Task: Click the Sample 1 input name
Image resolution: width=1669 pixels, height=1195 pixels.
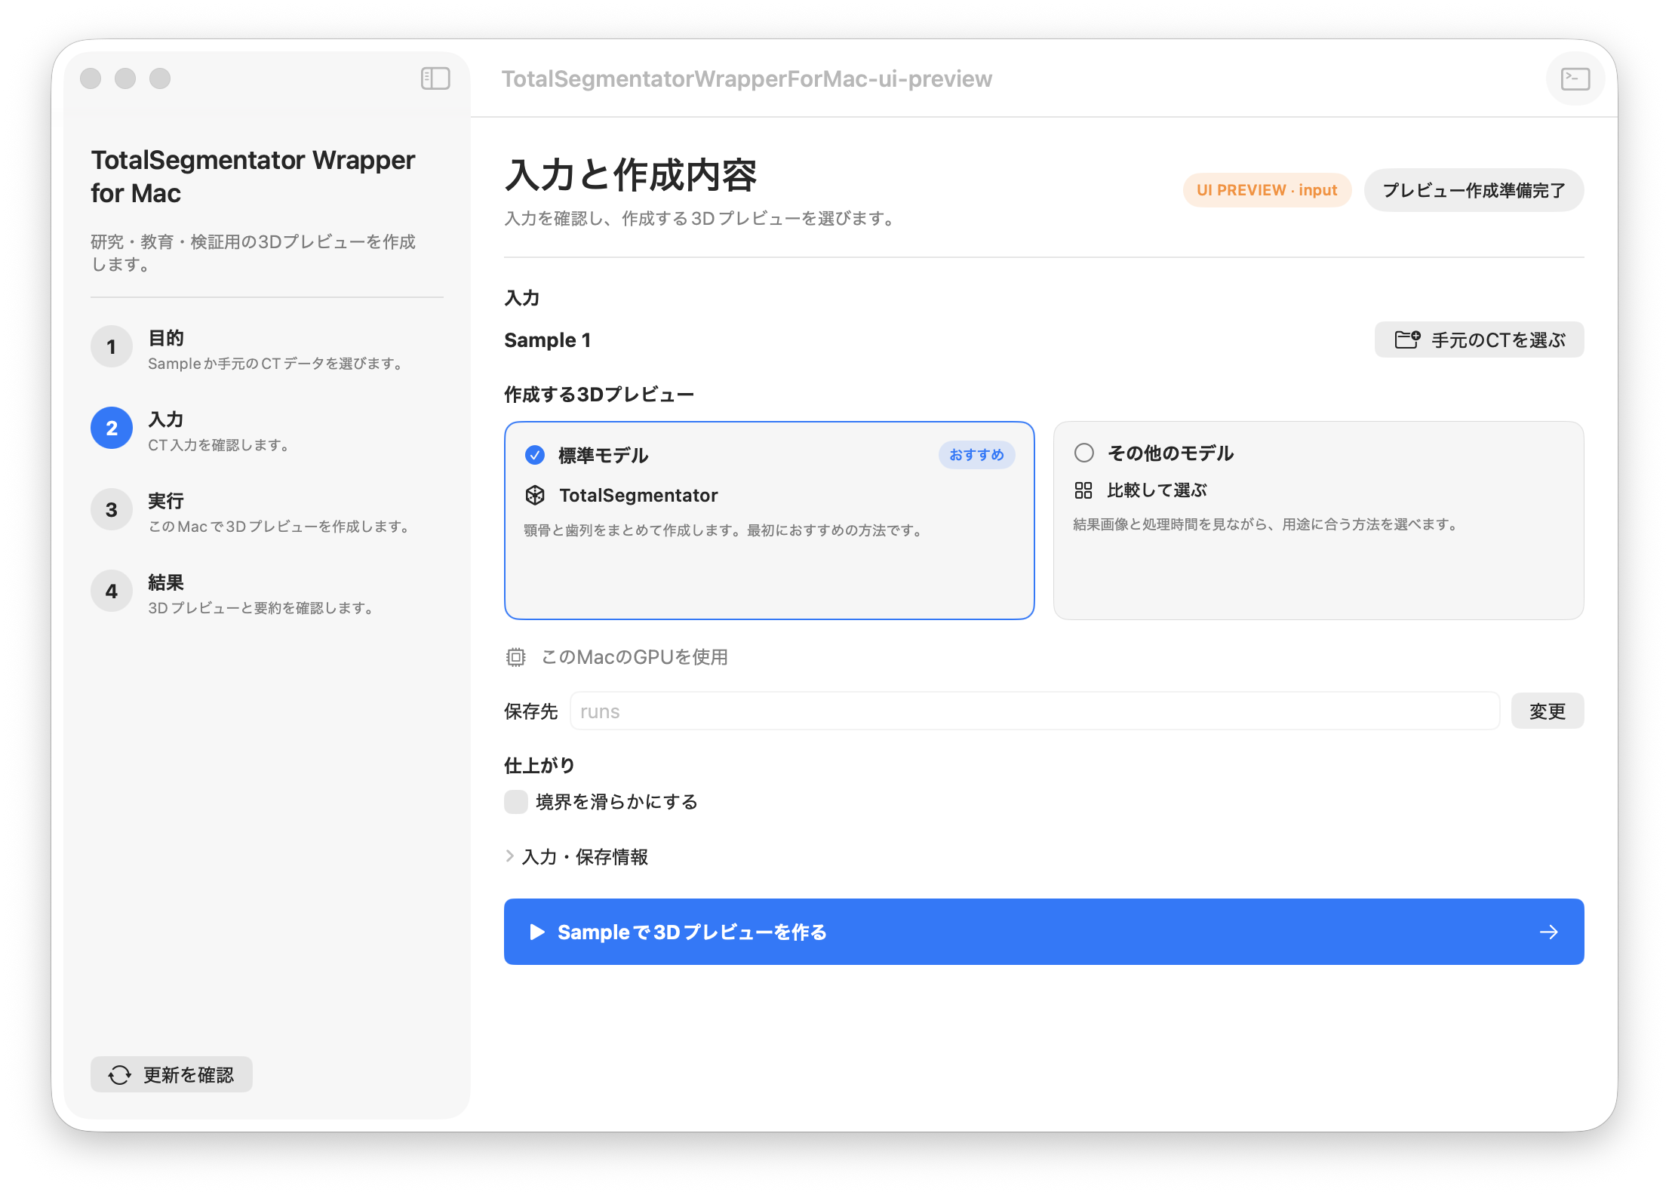Action: (x=547, y=339)
